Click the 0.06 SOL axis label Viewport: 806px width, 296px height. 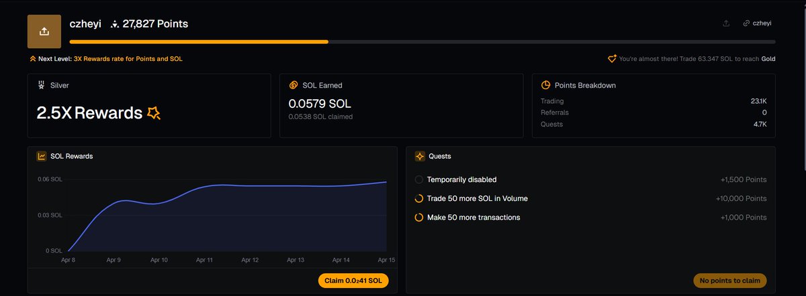(x=50, y=179)
